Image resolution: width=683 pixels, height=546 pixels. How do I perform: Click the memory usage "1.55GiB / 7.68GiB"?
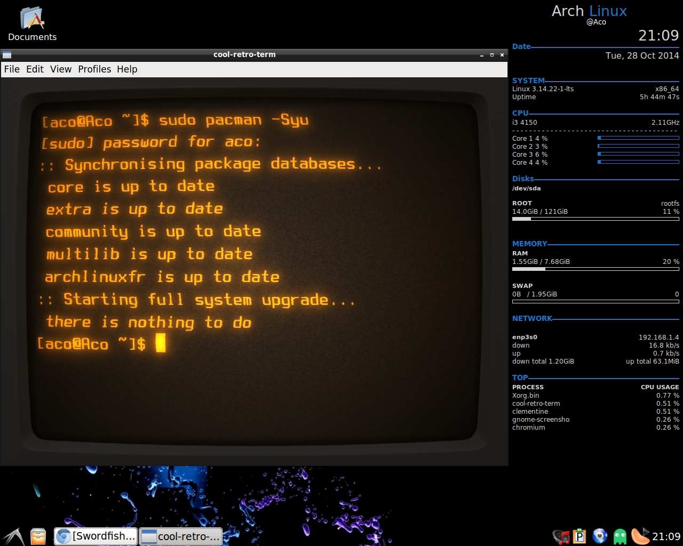541,262
